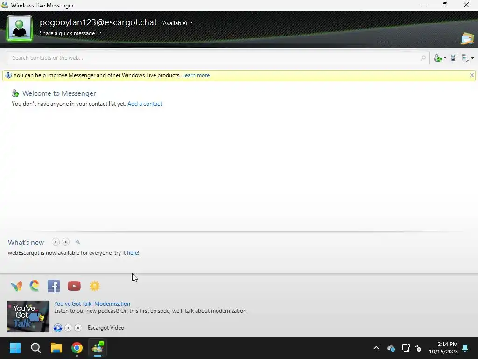Open the Learn more link
Viewport: 478px width, 359px height.
coord(196,75)
